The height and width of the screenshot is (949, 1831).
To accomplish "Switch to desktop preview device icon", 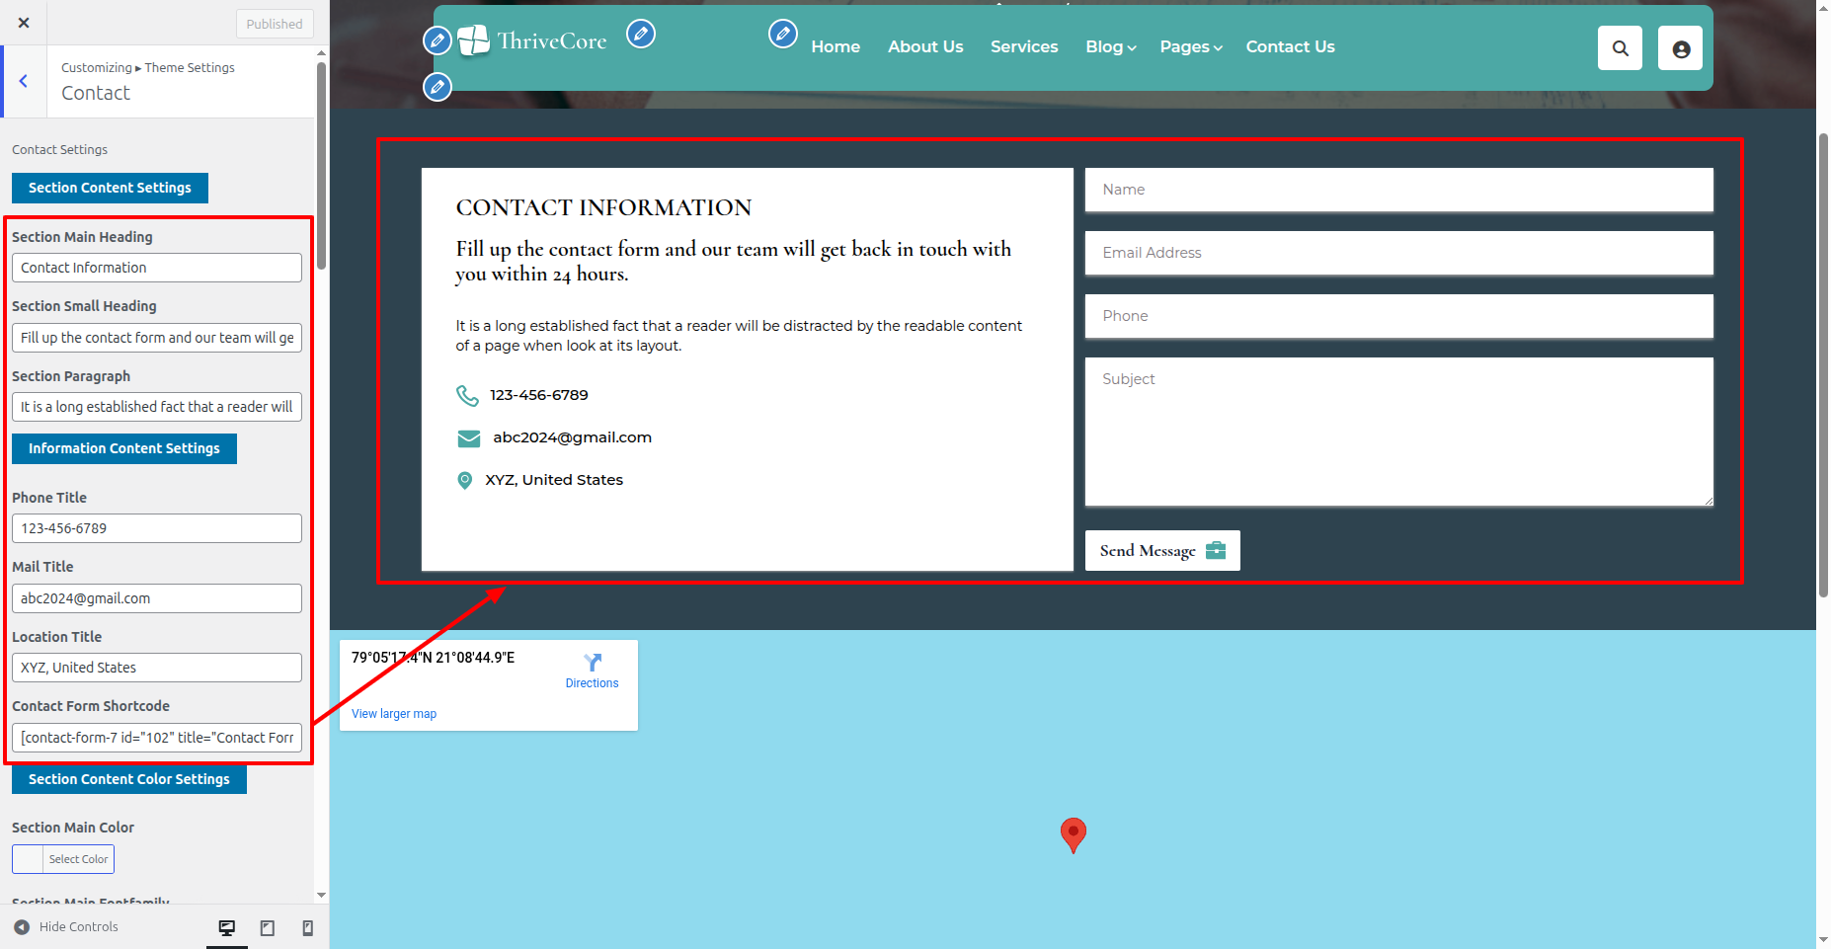I will click(x=227, y=927).
